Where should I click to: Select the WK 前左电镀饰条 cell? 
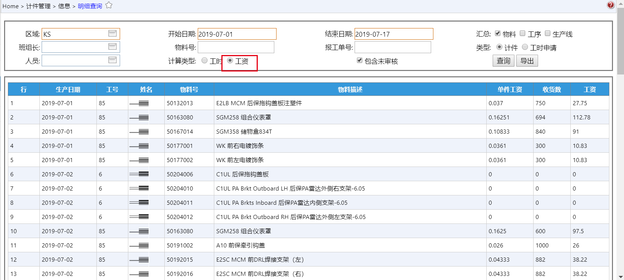click(x=350, y=160)
